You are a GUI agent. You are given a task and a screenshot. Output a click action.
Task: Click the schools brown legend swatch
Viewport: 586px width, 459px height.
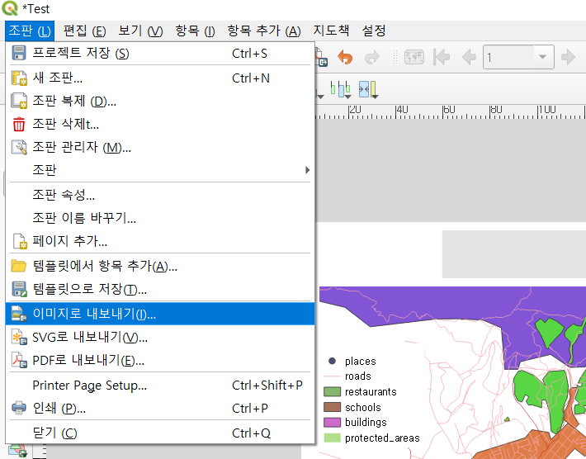pyautogui.click(x=333, y=407)
